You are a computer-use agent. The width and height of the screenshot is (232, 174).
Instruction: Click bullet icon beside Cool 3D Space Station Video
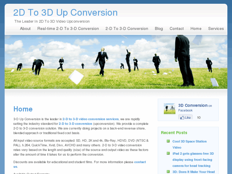click(x=168, y=141)
